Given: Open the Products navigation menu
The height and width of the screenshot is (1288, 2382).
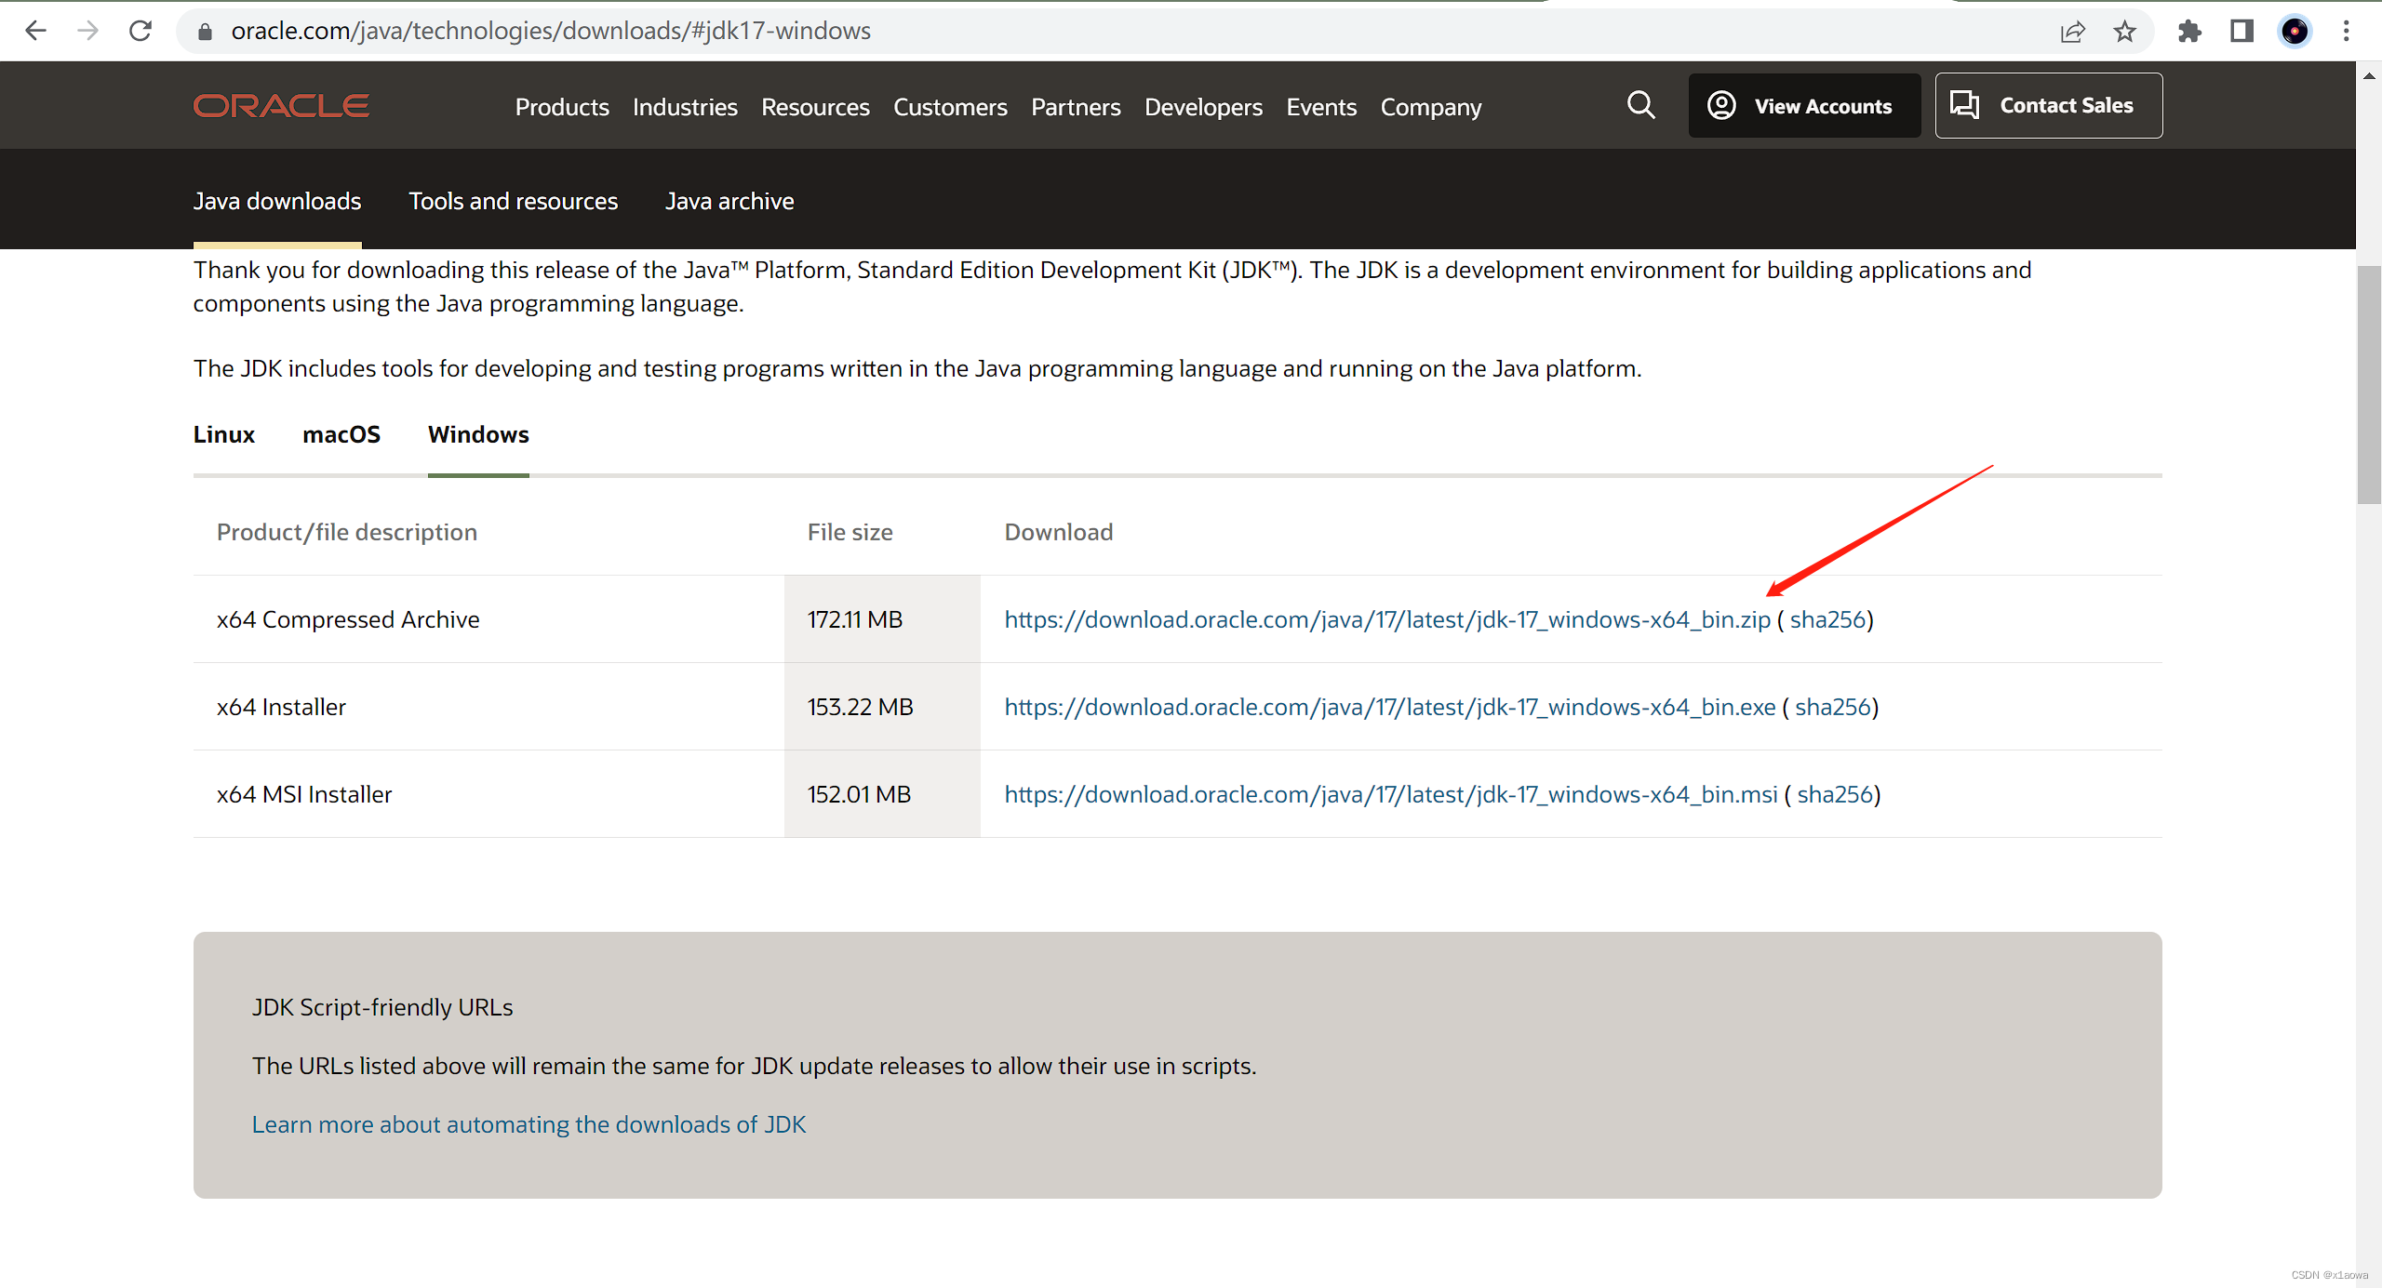Looking at the screenshot, I should 562,107.
